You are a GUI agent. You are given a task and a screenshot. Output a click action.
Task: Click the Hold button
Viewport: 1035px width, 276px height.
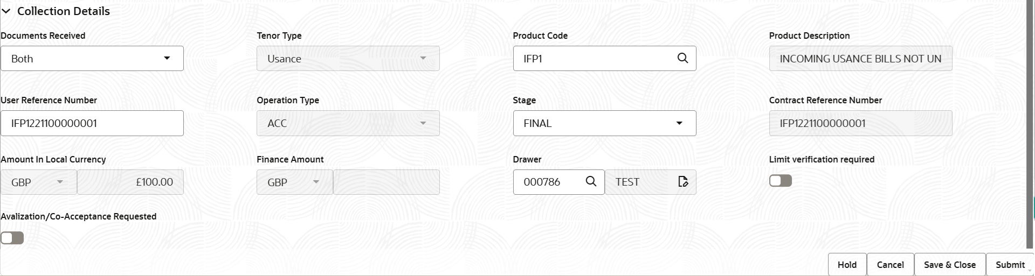pos(847,264)
